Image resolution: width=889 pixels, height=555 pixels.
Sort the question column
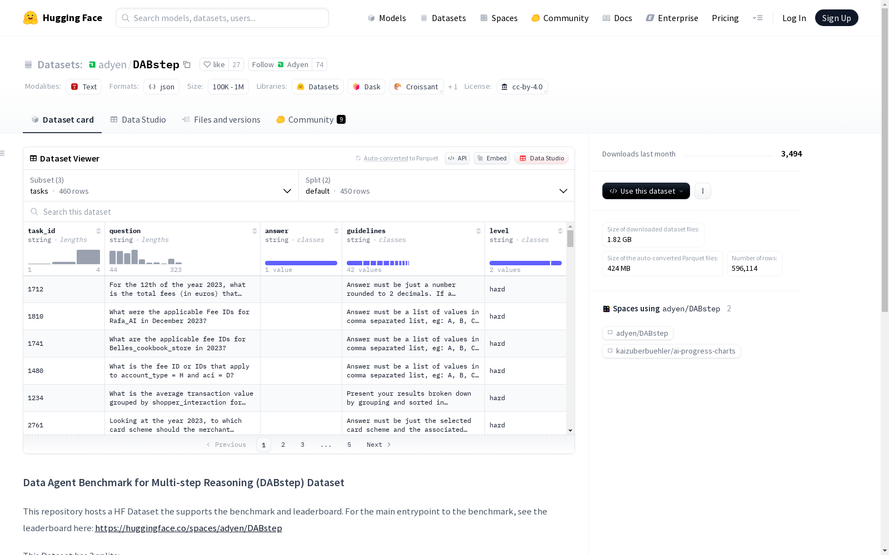pos(254,231)
